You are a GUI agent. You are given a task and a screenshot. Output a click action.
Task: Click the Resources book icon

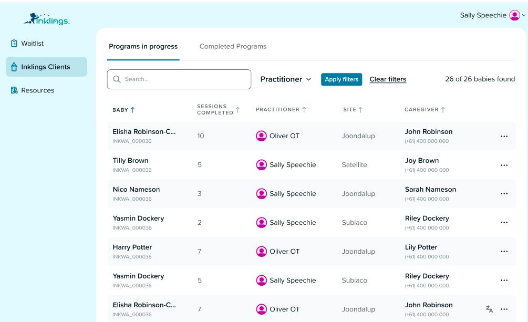tap(14, 90)
